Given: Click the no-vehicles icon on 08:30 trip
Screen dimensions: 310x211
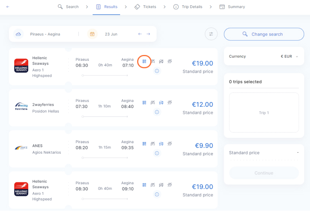Looking at the screenshot, I should coord(161,185).
